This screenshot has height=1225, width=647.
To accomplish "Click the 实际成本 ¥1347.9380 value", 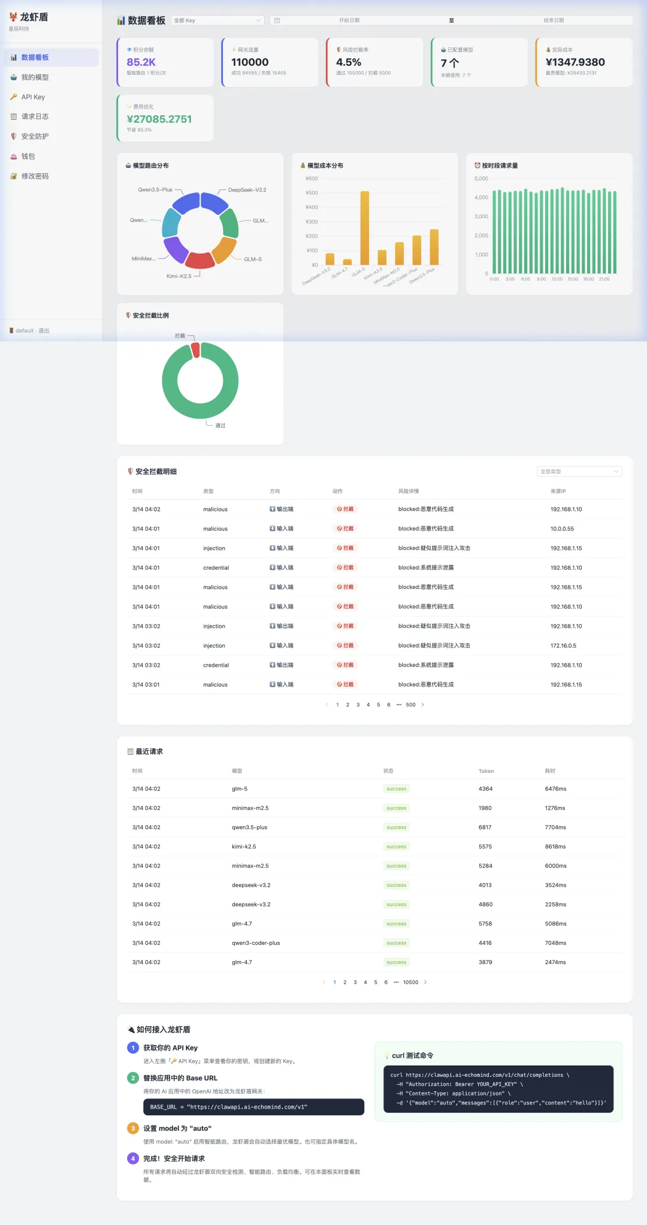I will tap(575, 62).
